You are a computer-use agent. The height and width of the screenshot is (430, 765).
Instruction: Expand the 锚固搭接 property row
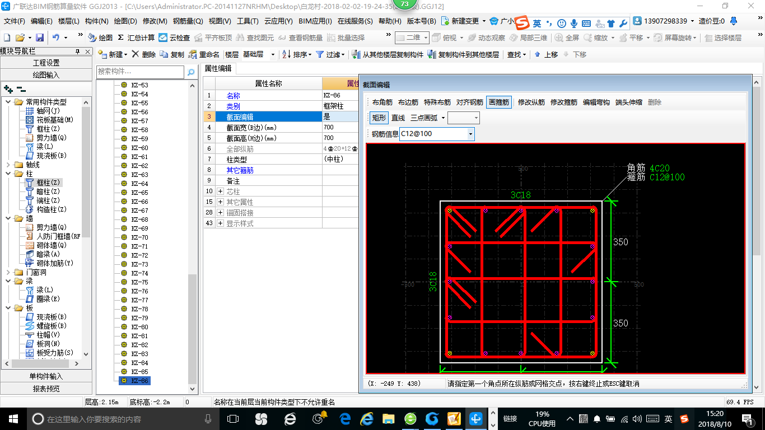click(221, 213)
